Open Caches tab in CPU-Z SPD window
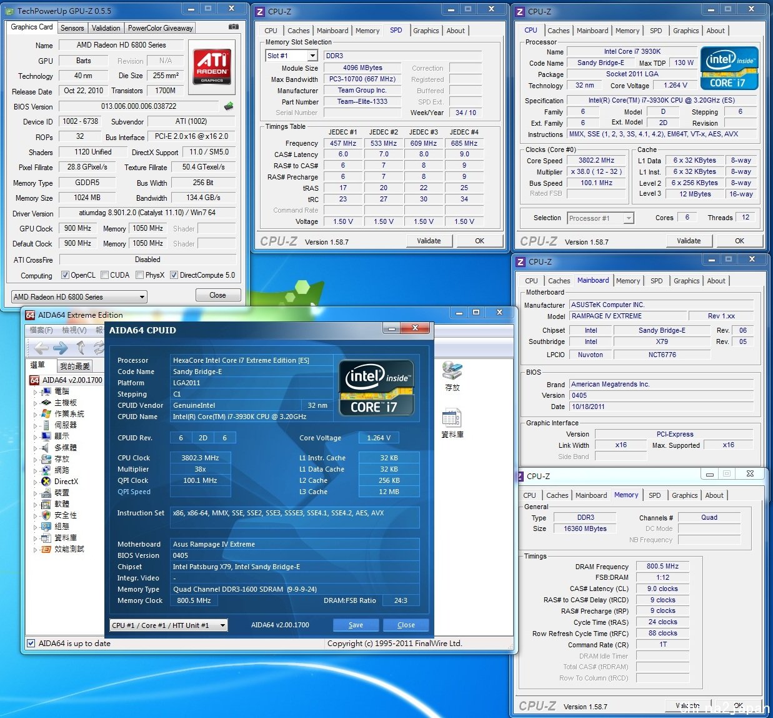 click(x=298, y=31)
